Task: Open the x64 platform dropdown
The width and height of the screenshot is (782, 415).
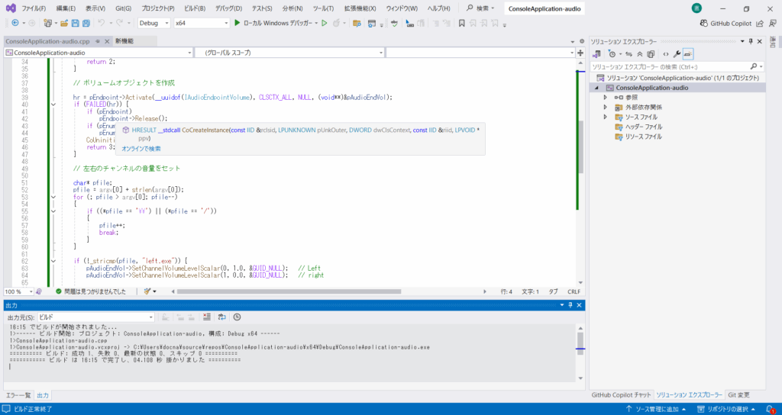Action: (x=202, y=23)
